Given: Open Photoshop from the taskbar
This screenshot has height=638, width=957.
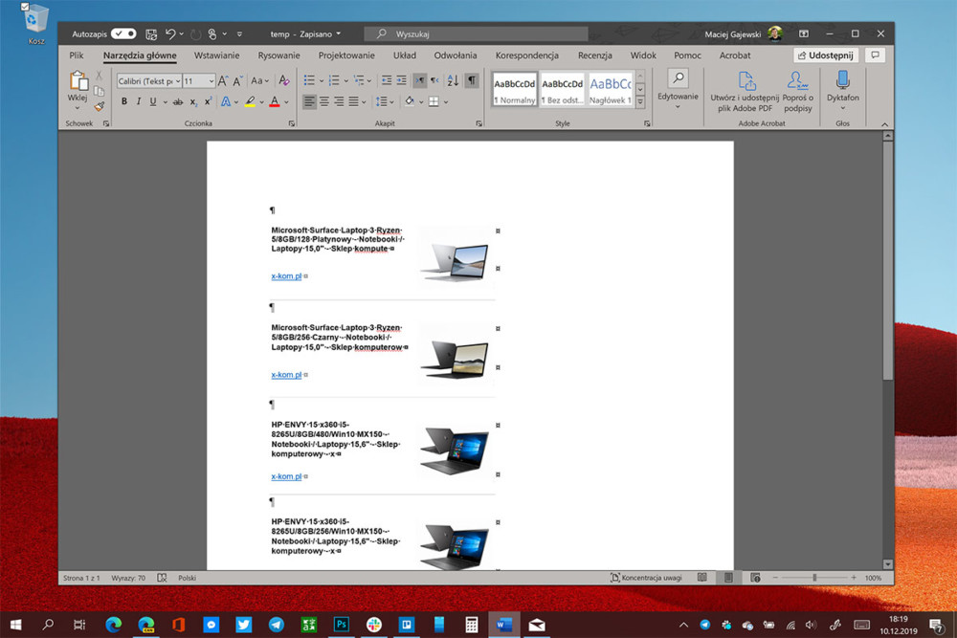Looking at the screenshot, I should (342, 625).
